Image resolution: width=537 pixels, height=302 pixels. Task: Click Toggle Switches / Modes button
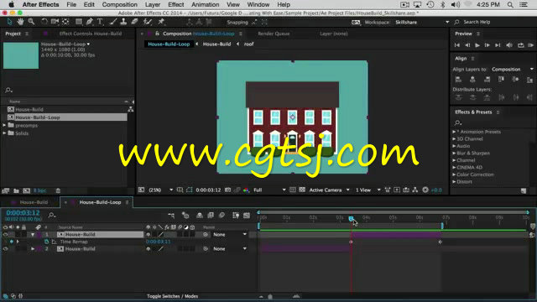click(x=172, y=296)
